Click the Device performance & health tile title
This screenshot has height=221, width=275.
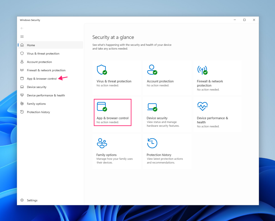pyautogui.click(x=212, y=120)
